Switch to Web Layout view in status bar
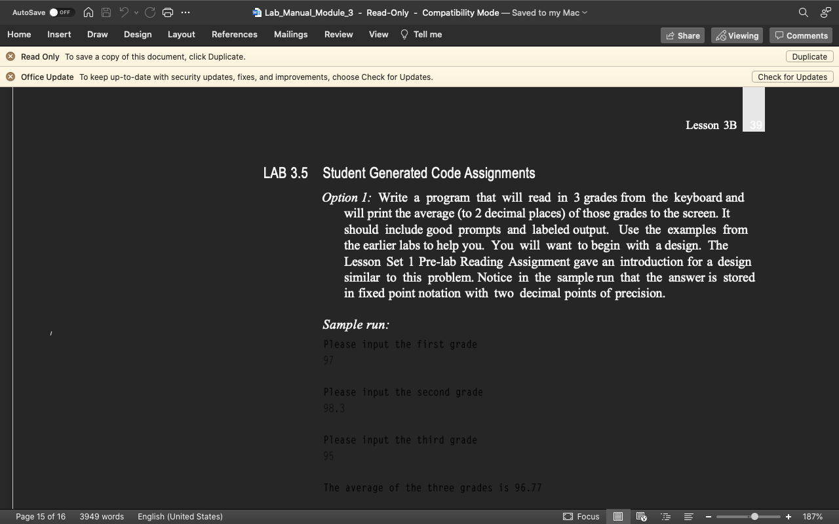 (641, 517)
